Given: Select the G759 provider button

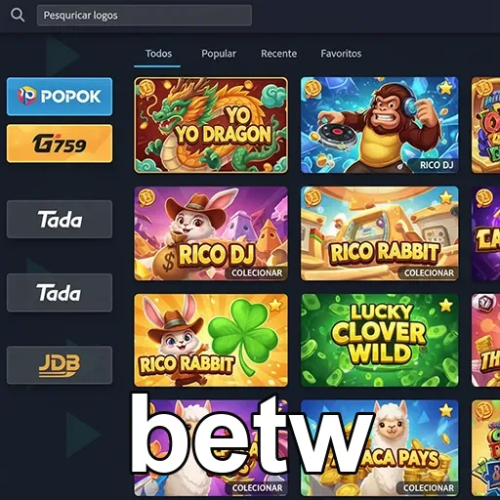Looking at the screenshot, I should [60, 144].
